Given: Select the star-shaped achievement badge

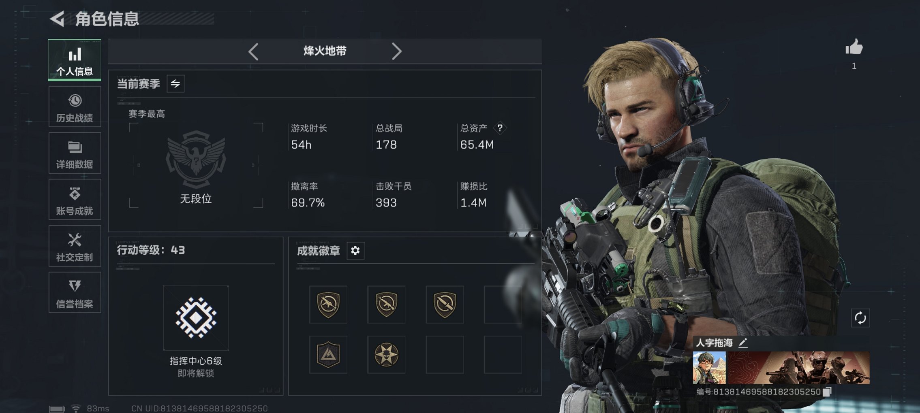Looking at the screenshot, I should click(386, 354).
